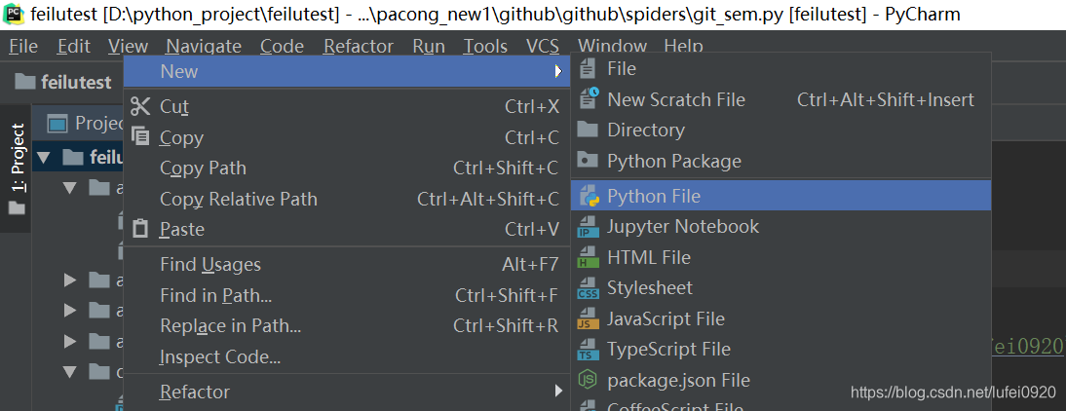Choose Copy Relative Path

347,199
